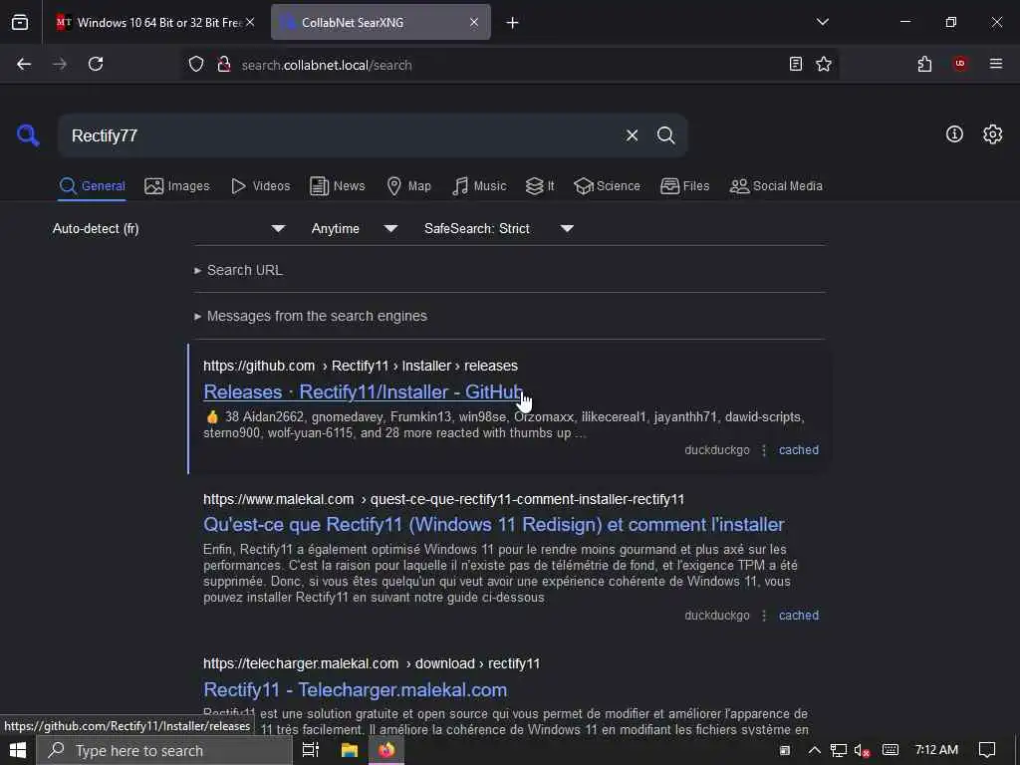Close the Windows 10 64 Bit tab

click(250, 22)
